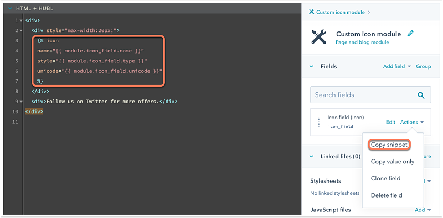Click the wrench icon in breadcrumb

click(312, 12)
